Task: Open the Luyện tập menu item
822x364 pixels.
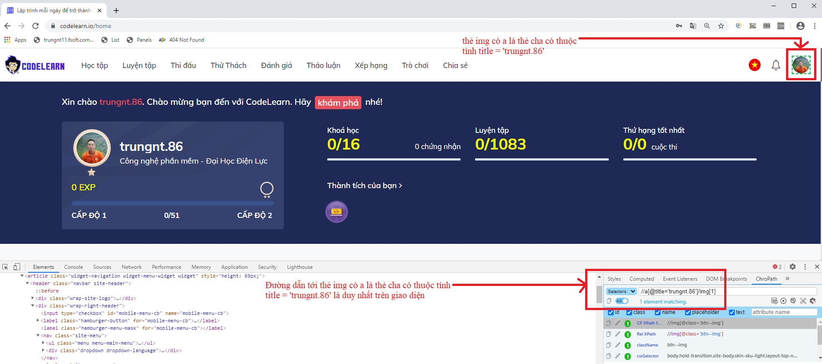Action: [139, 65]
